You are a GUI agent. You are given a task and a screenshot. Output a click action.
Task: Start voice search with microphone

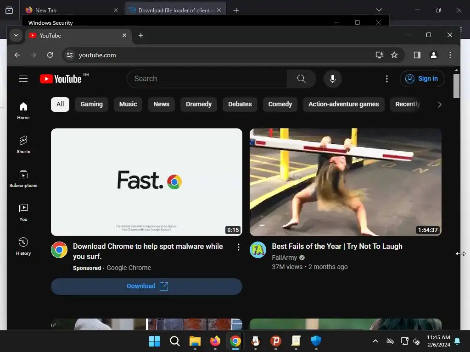click(x=332, y=79)
